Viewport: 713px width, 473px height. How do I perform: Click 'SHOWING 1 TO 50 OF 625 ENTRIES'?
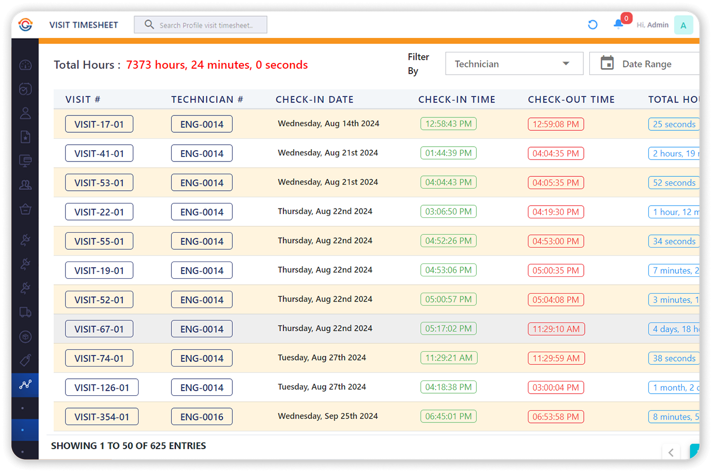click(x=128, y=445)
